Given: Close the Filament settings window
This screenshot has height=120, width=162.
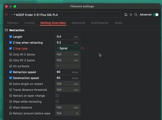Looking at the screenshot, I should (x=6, y=6).
